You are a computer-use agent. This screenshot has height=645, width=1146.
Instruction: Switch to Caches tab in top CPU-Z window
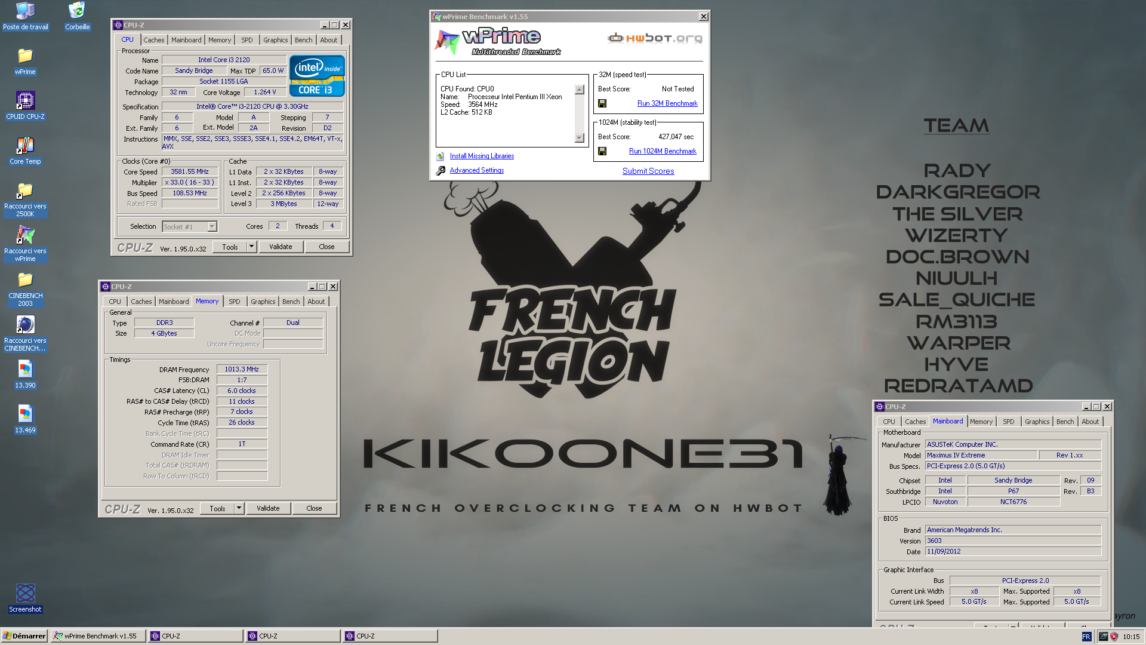pyautogui.click(x=153, y=40)
